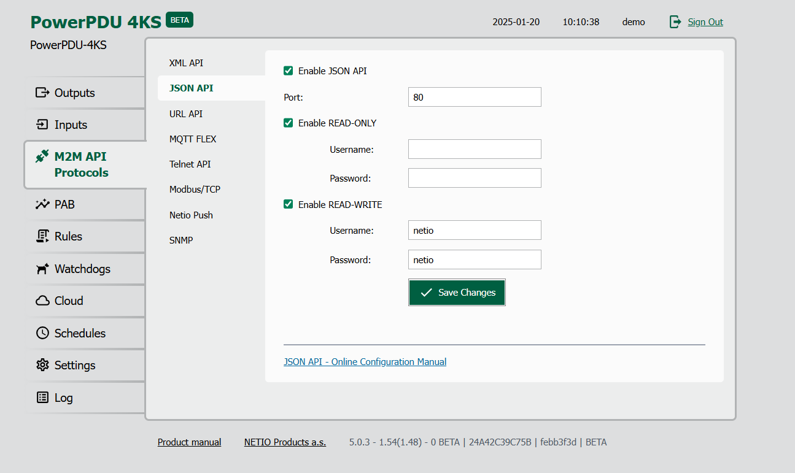Click the Sign Out link
Image resolution: width=795 pixels, height=473 pixels.
(705, 21)
